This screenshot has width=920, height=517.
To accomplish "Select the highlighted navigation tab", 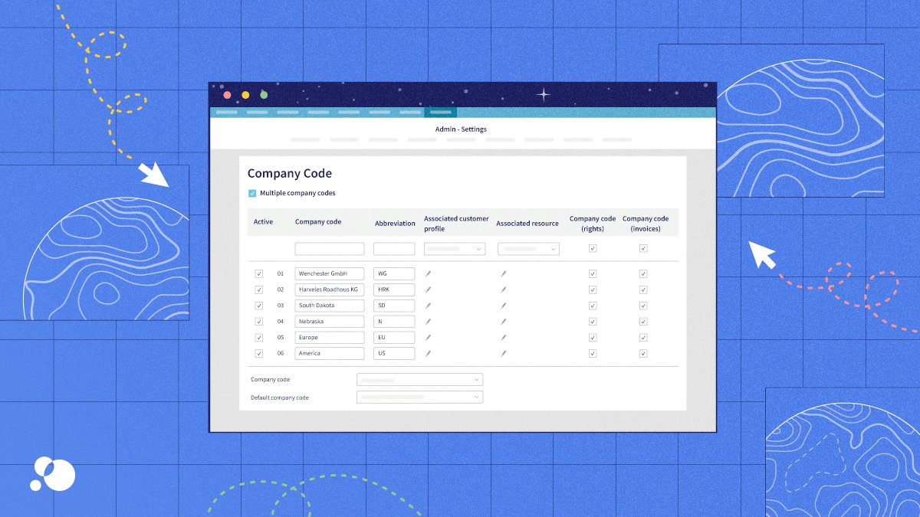I will tap(441, 111).
